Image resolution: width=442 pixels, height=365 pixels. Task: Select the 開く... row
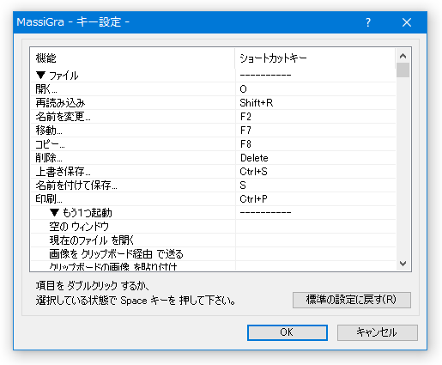pos(213,89)
